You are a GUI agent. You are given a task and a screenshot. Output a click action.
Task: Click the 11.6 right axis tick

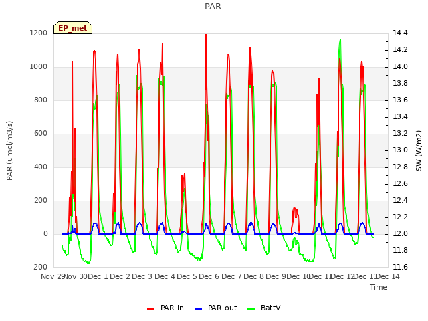click(x=400, y=267)
